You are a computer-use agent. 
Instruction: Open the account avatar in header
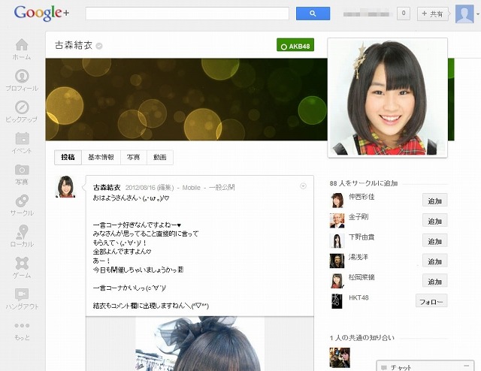tap(464, 14)
